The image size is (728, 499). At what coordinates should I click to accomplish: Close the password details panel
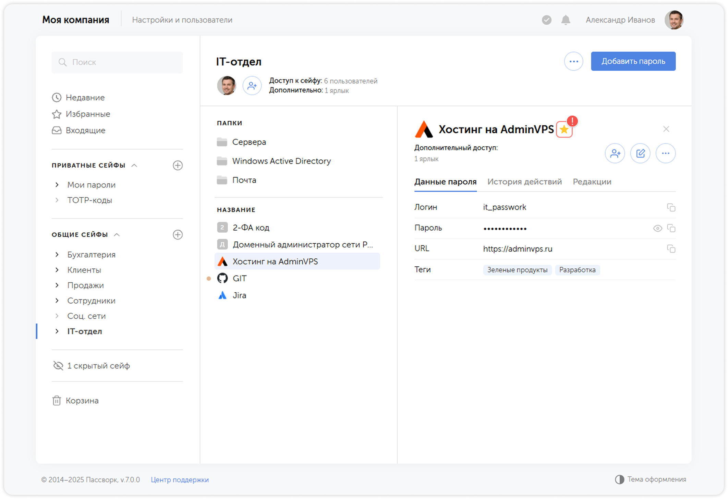[666, 129]
